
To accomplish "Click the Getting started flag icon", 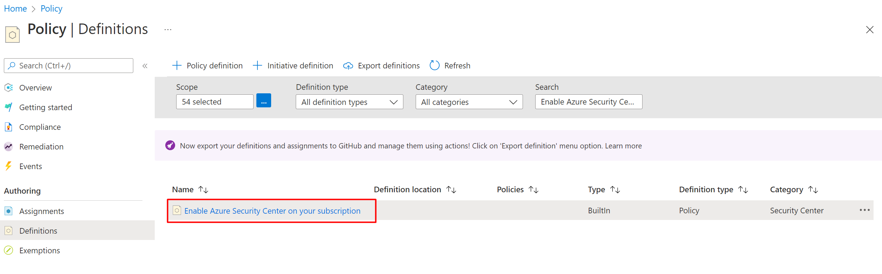I will [8, 107].
